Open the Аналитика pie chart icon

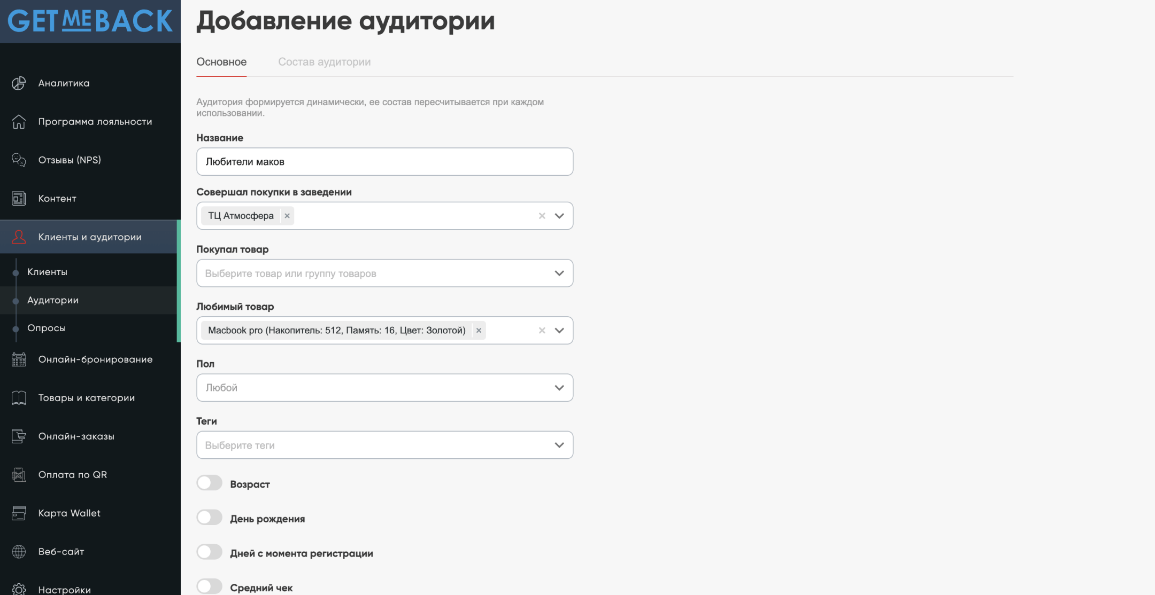(19, 83)
